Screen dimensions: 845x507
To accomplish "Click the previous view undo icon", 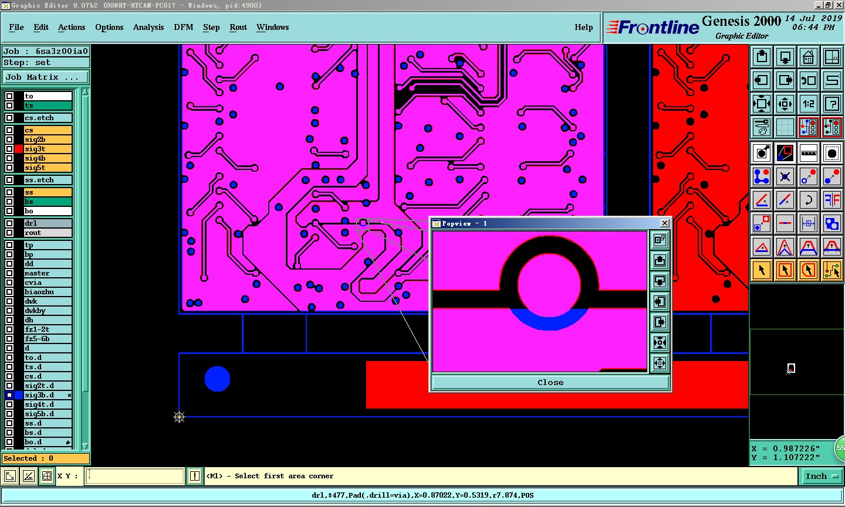I will tap(809, 80).
